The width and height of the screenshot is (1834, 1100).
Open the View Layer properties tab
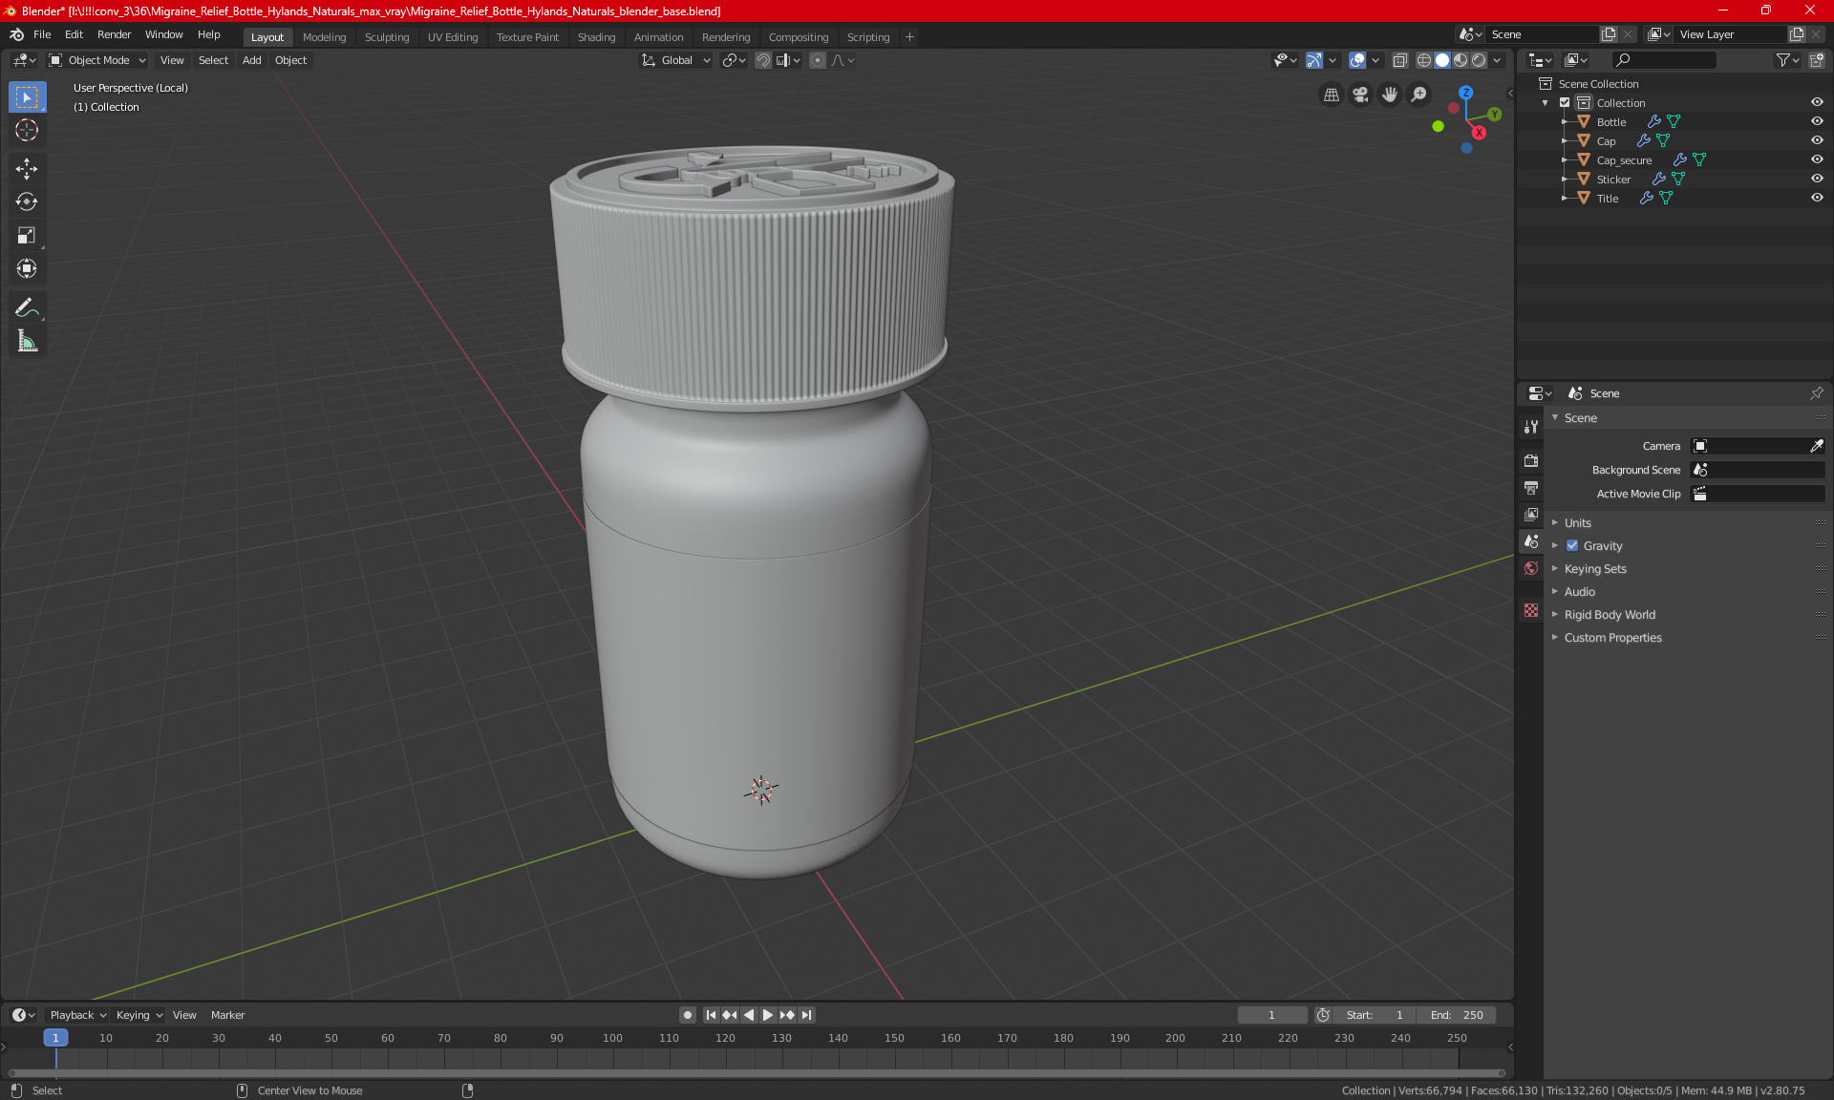[x=1531, y=515]
